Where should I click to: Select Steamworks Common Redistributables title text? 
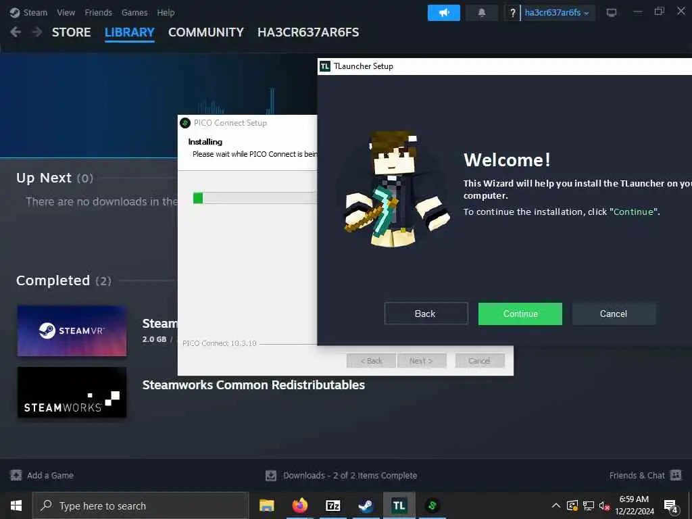(253, 385)
